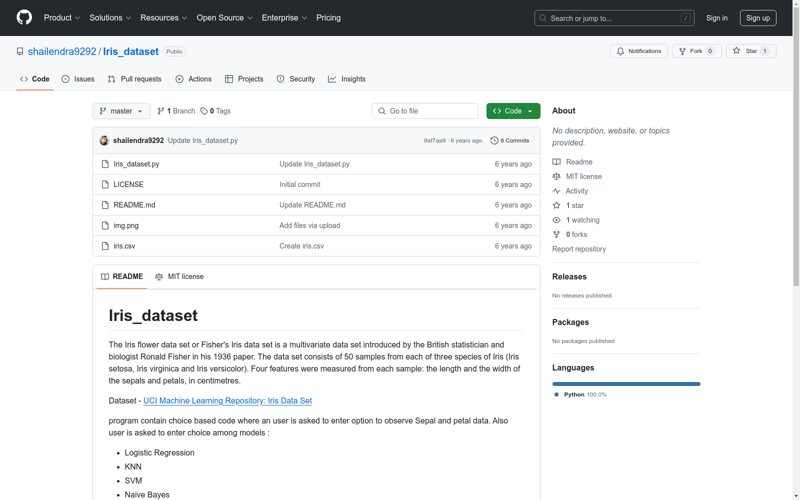View the 0 Tags link
800x500 pixels.
point(215,111)
